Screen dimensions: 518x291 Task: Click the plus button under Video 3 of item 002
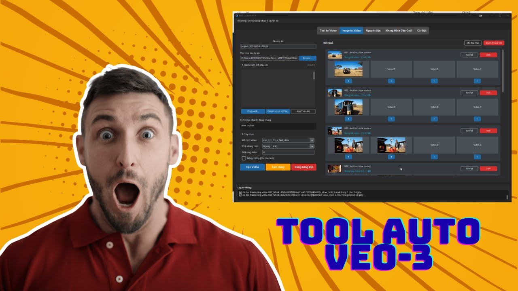[434, 119]
